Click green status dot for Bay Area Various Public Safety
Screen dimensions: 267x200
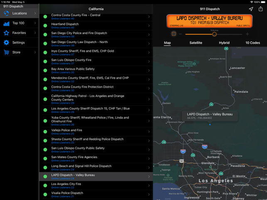click(x=45, y=70)
